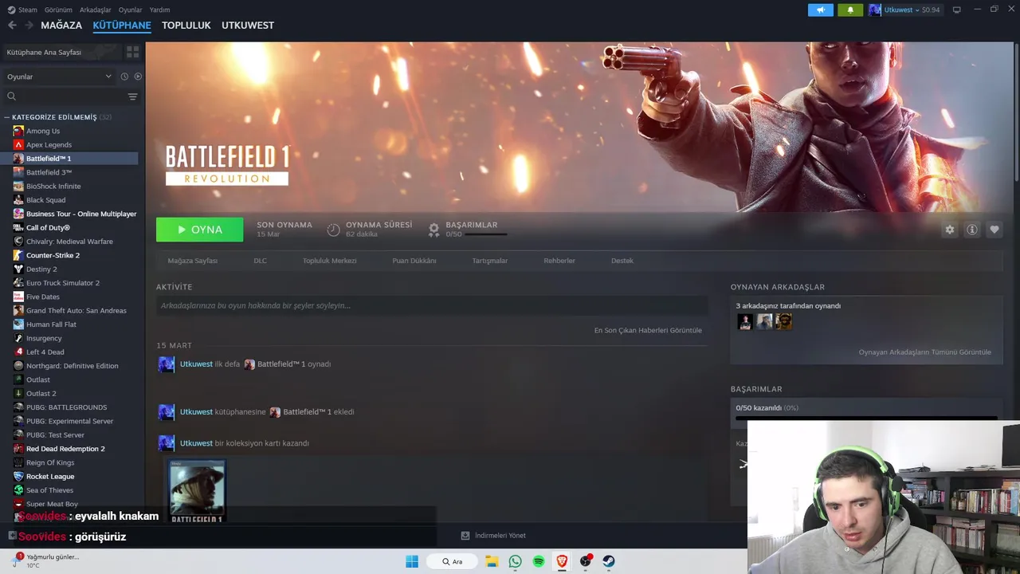This screenshot has height=574, width=1020.
Task: Click Oynayan Arkadaşların Tümünü Görüntüle
Action: (x=925, y=352)
